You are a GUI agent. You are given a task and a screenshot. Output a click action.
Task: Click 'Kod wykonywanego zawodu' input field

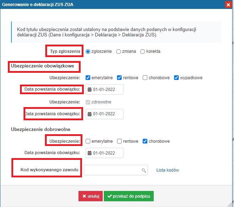(116, 170)
